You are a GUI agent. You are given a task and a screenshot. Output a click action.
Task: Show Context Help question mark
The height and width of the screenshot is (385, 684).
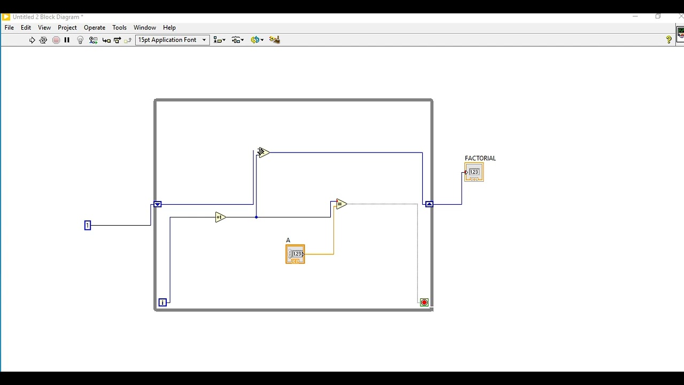(x=669, y=40)
